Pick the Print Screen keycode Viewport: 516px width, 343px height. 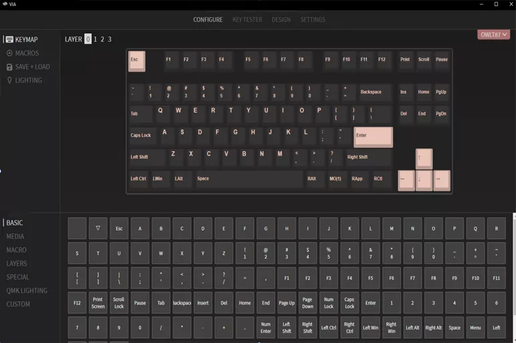[x=98, y=303]
